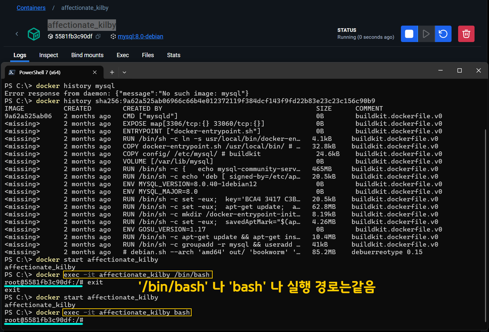489x332 pixels.
Task: Open the Stats tab
Action: (x=174, y=55)
